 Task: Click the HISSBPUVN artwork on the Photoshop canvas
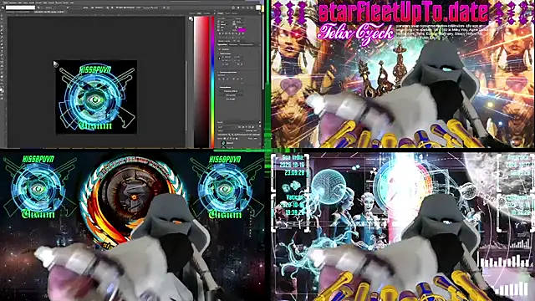(x=96, y=97)
